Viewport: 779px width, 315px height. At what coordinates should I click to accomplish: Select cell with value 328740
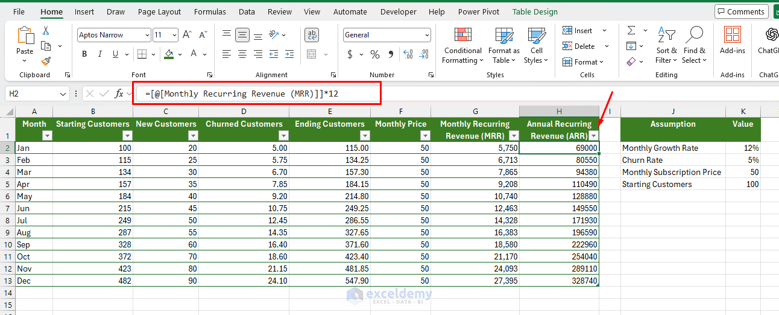[x=559, y=281]
